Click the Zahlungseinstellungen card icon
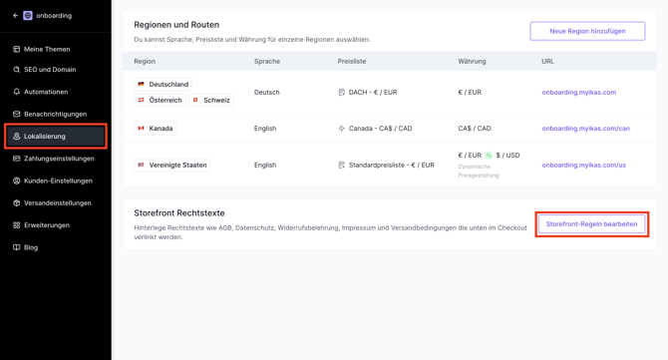 (17, 159)
